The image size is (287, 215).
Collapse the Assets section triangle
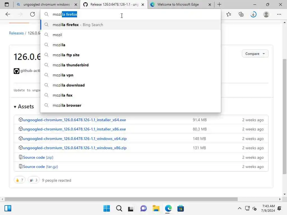click(x=15, y=107)
